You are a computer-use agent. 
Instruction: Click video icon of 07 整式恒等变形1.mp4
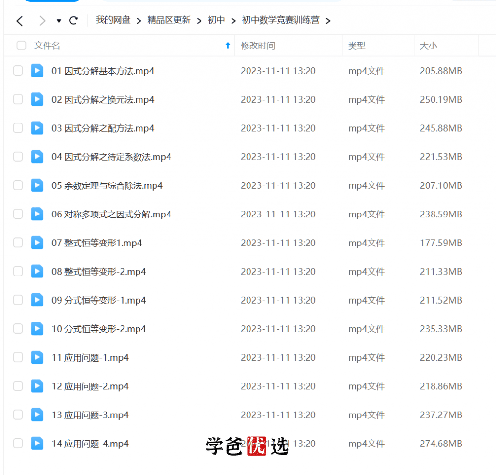[x=37, y=243]
